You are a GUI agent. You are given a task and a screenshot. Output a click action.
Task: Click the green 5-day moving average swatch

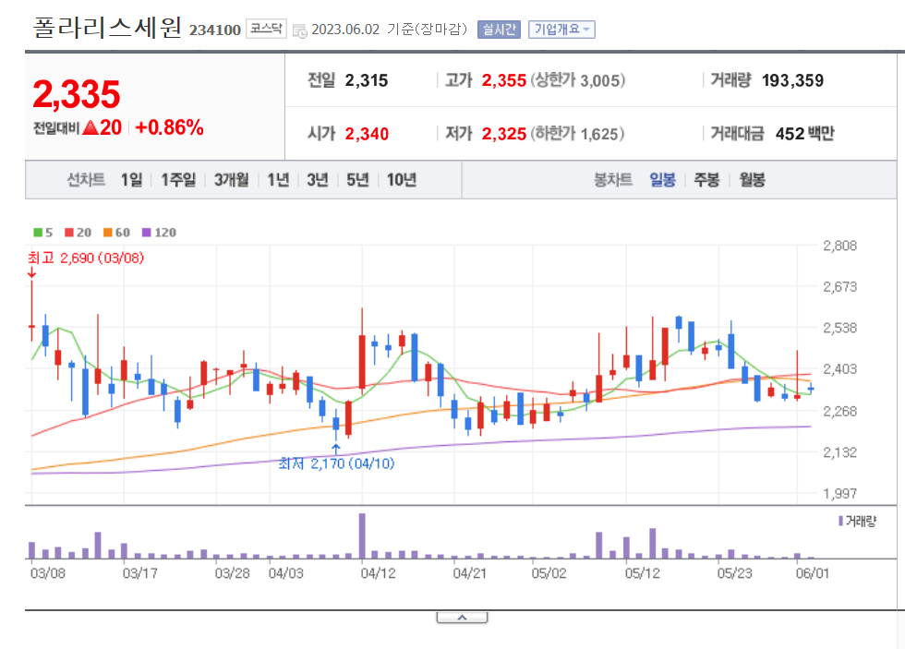click(38, 233)
